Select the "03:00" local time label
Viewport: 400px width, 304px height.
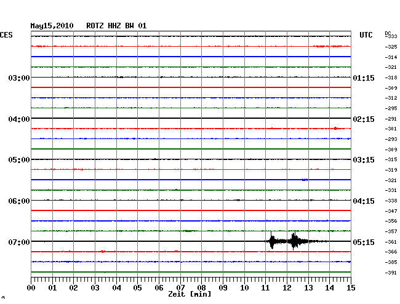tap(19, 78)
